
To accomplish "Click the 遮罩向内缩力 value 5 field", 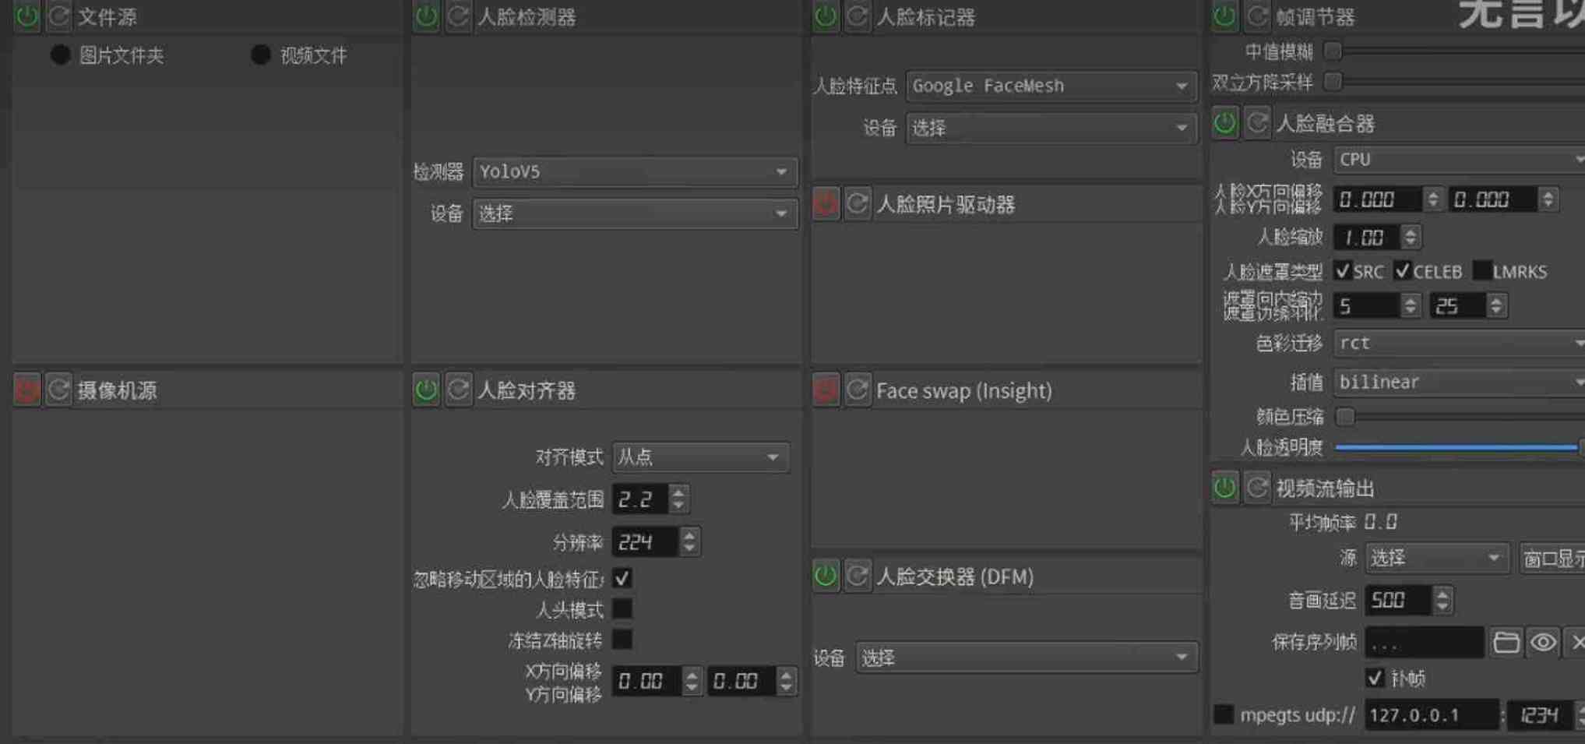I will pyautogui.click(x=1367, y=305).
